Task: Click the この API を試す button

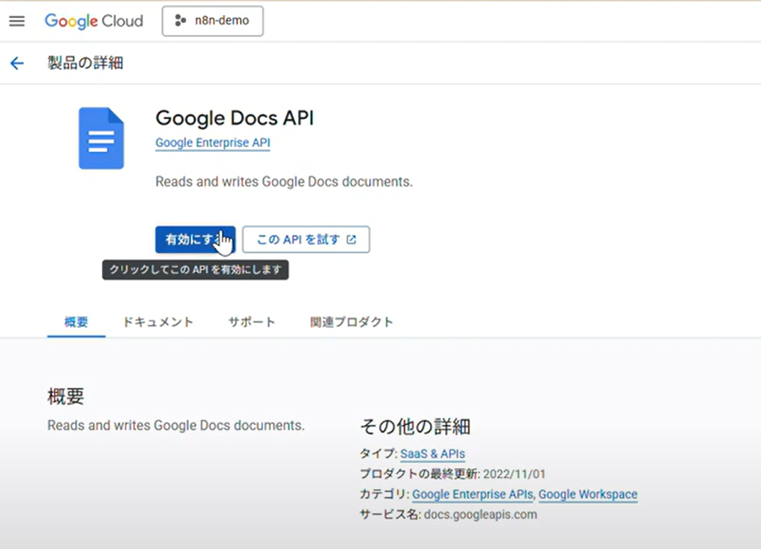Action: 306,240
